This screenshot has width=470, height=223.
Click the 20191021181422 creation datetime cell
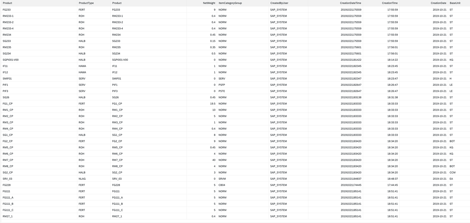coord(351,60)
